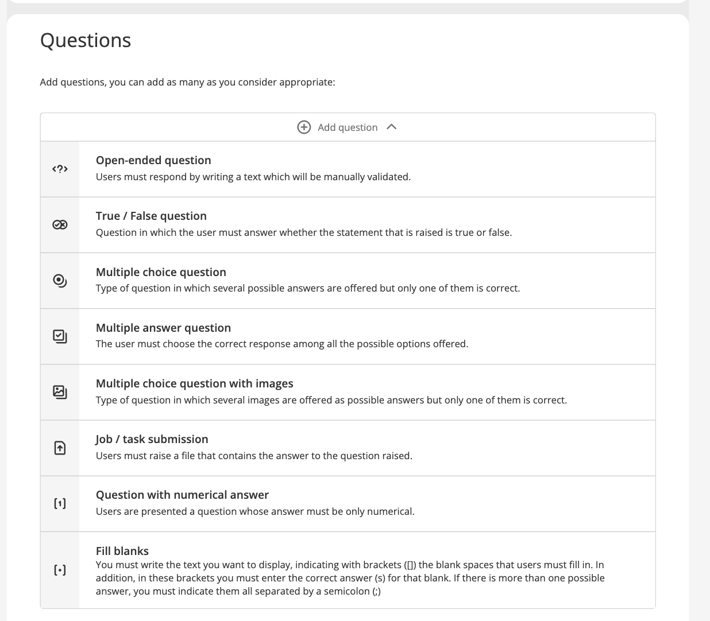710x621 pixels.
Task: Pick Question with numerical answer
Action: coord(182,495)
